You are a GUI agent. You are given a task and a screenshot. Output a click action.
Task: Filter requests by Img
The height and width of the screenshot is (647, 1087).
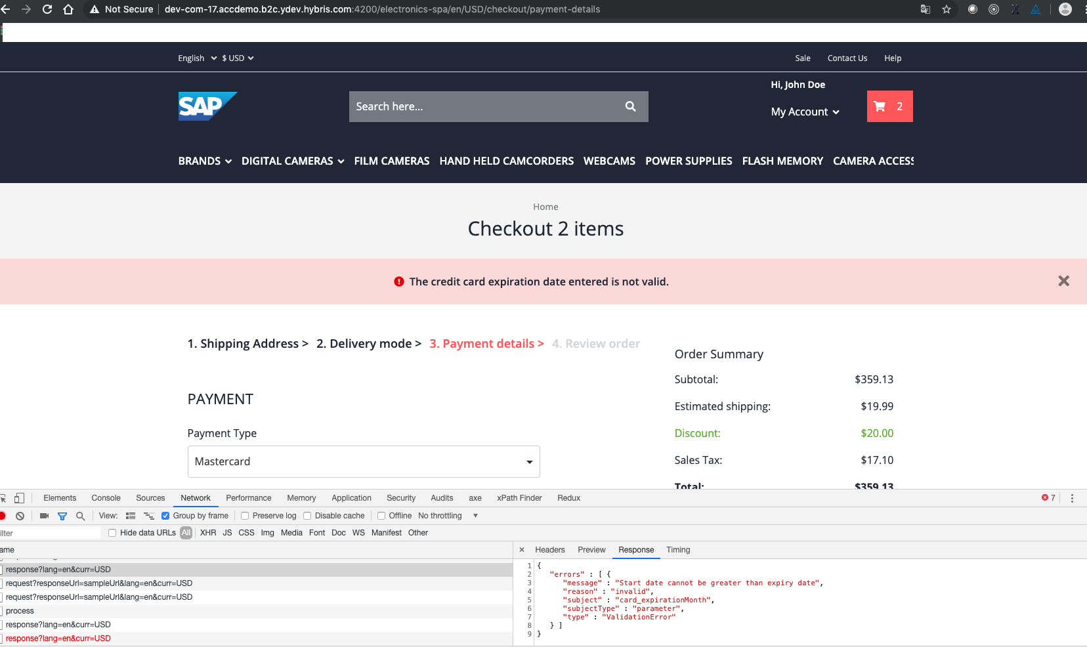pos(267,533)
